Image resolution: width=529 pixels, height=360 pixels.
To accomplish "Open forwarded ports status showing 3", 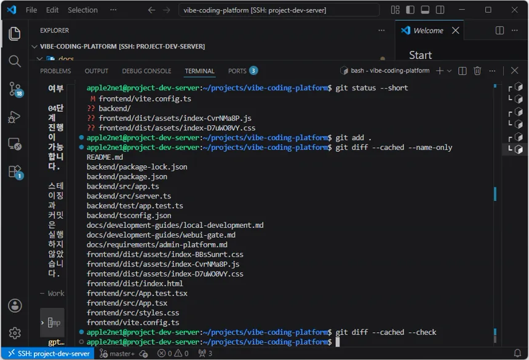I will click(205, 354).
